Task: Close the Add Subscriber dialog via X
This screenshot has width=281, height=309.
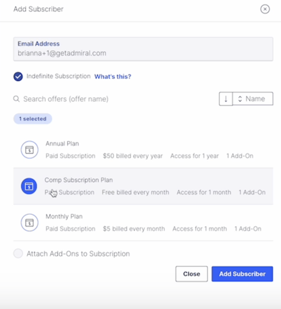Action: (x=265, y=9)
